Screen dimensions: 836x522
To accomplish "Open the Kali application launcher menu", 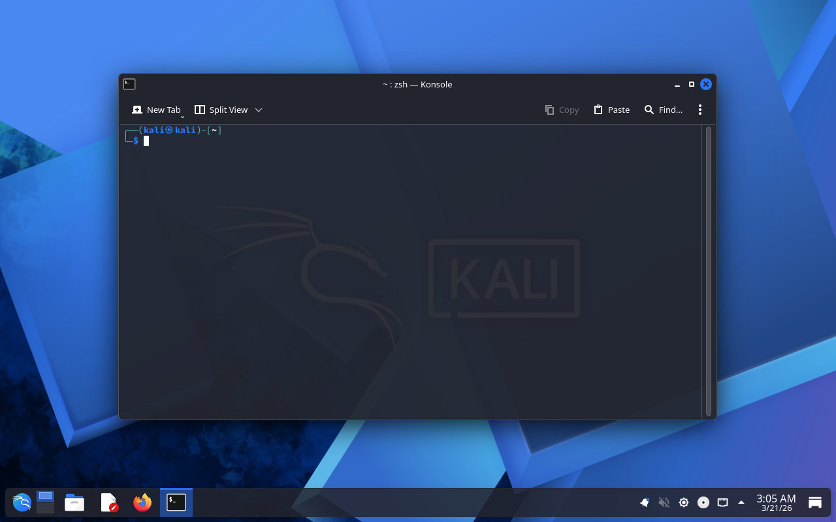I will coord(22,502).
